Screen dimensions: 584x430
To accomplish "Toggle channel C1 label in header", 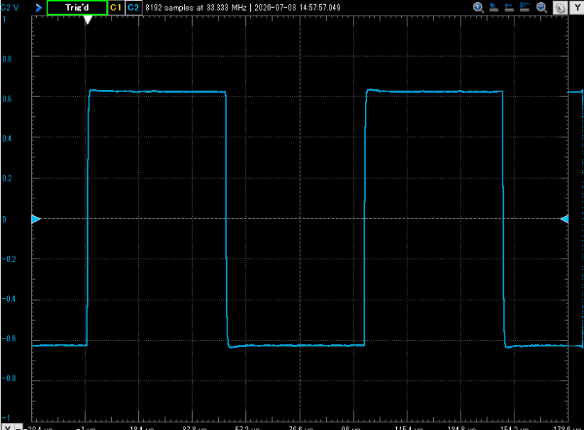I will (x=116, y=8).
